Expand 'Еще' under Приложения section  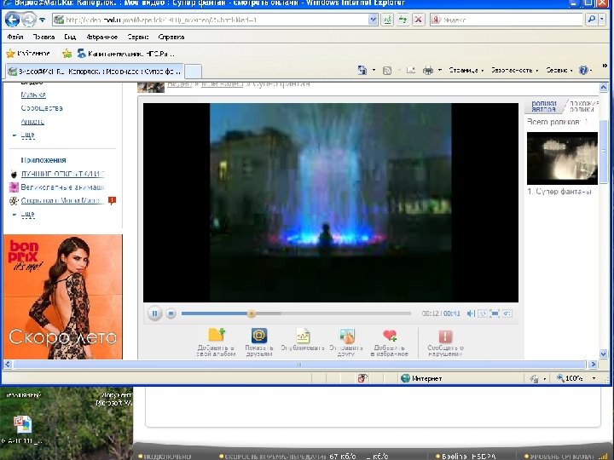(27, 215)
